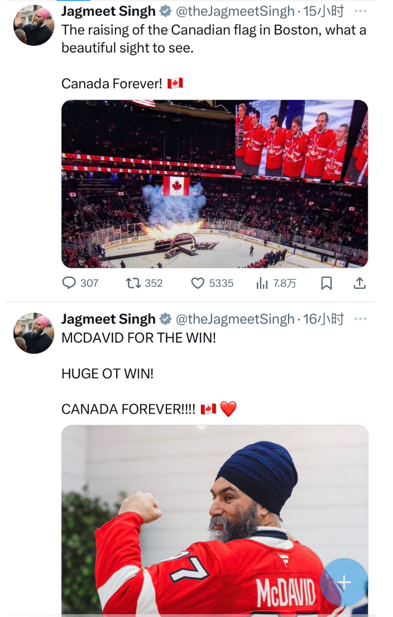This screenshot has height=617, width=393.
Task: Open the "MCDAVID FOR THE WIN!" tweet text
Action: pyautogui.click(x=138, y=338)
